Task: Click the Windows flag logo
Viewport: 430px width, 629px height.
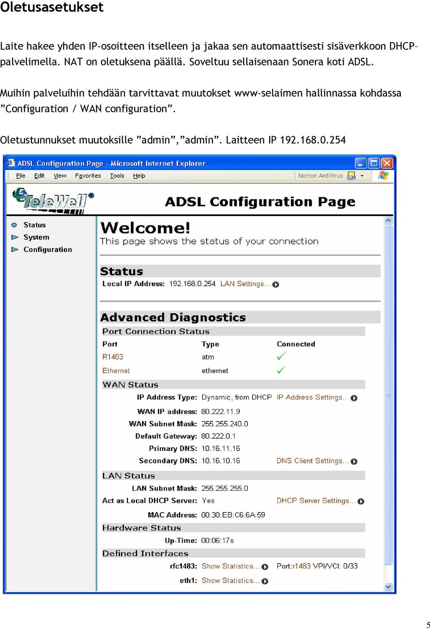Action: [x=383, y=175]
